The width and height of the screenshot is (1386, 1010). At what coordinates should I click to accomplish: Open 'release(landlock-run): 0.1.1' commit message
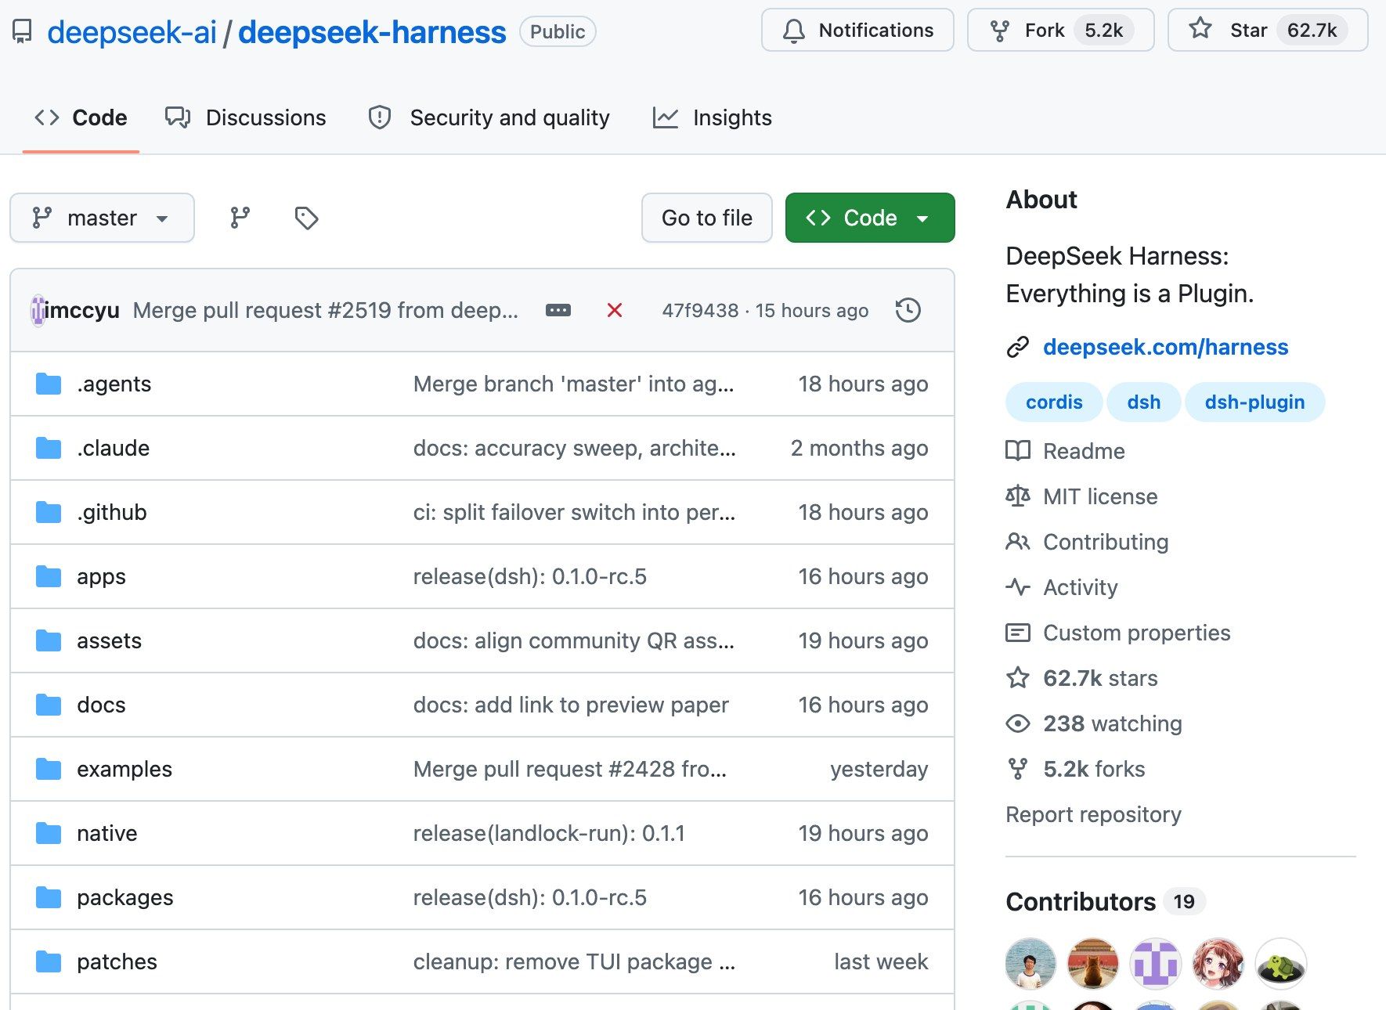(x=549, y=833)
